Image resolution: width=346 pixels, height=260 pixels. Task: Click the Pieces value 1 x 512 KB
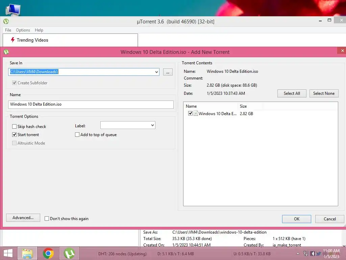pos(289,239)
